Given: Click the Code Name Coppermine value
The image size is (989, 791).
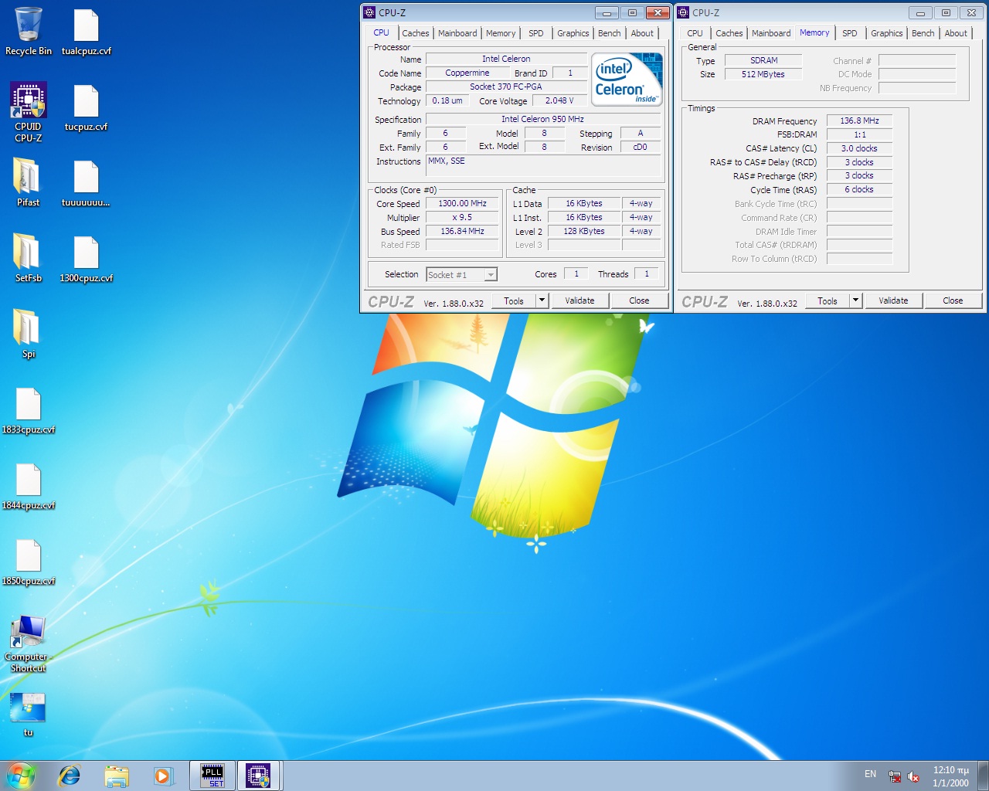Looking at the screenshot, I should [x=467, y=73].
